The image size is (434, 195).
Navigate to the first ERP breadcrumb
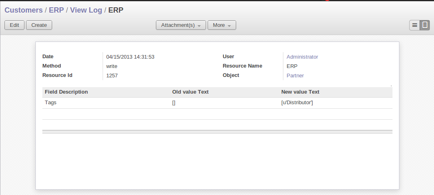[56, 10]
